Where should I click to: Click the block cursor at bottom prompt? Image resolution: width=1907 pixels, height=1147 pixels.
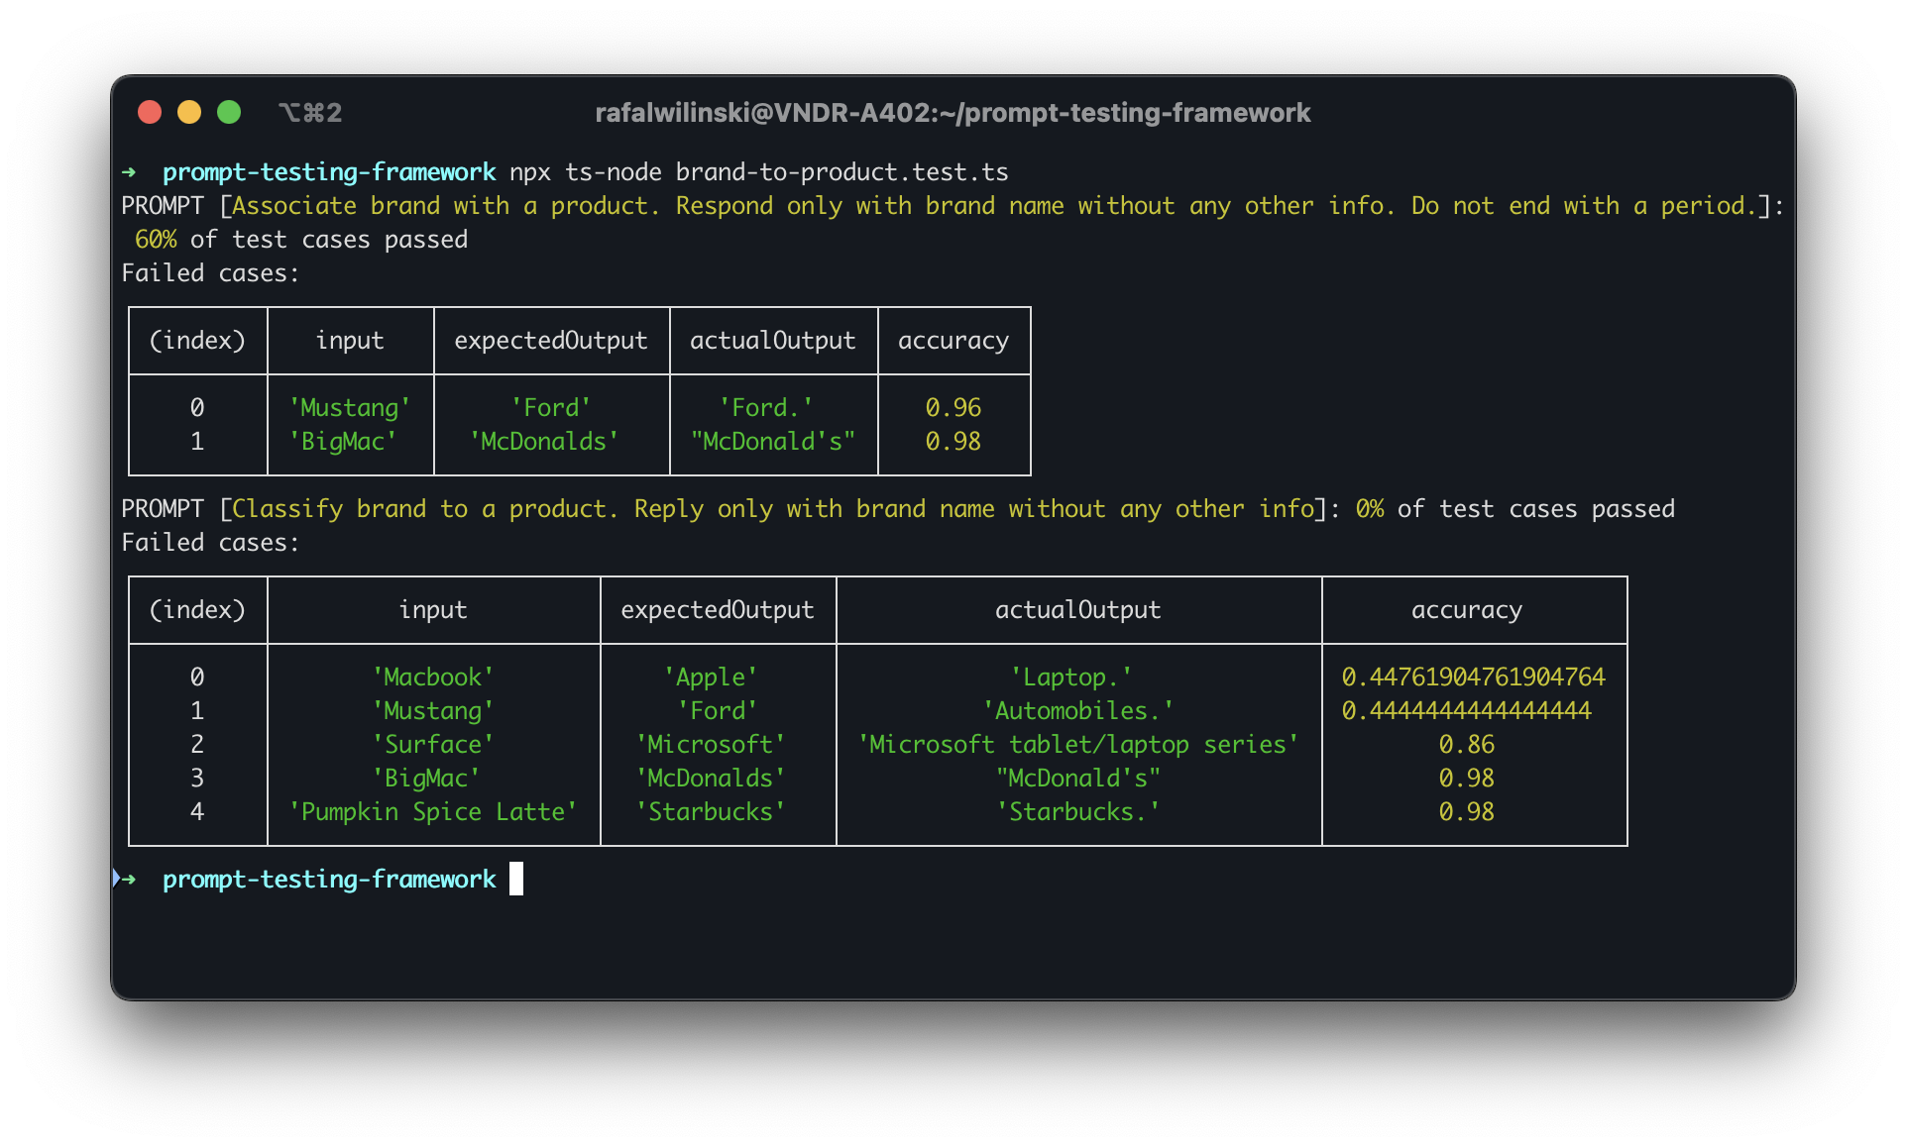(515, 879)
